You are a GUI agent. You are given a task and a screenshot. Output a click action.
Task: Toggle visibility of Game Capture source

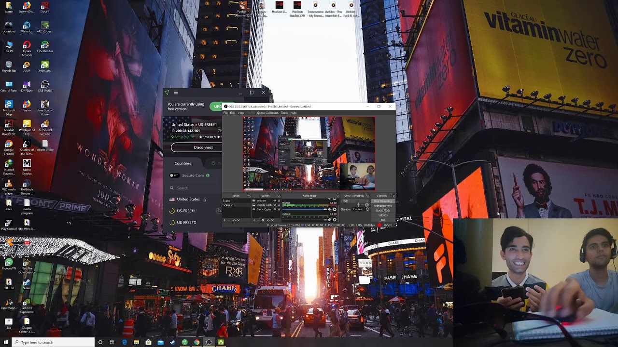(275, 209)
